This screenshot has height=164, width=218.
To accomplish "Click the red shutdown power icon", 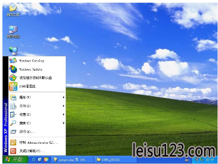I will 13,151.
